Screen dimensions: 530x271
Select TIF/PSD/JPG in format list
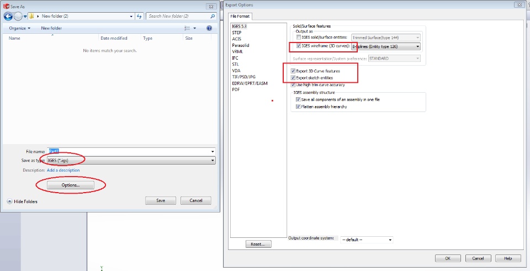click(243, 77)
